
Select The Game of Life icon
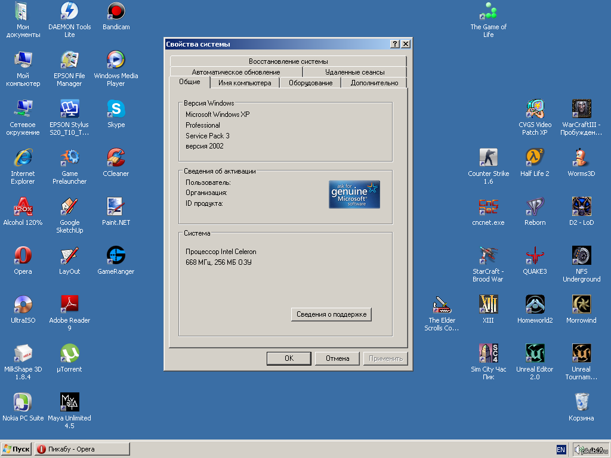(x=488, y=11)
